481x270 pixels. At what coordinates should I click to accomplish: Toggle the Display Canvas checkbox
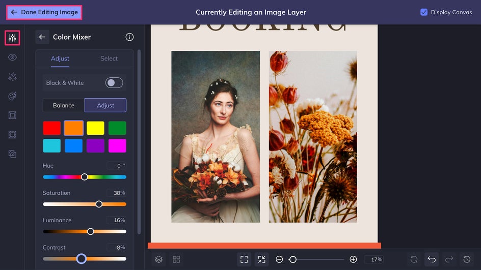423,12
